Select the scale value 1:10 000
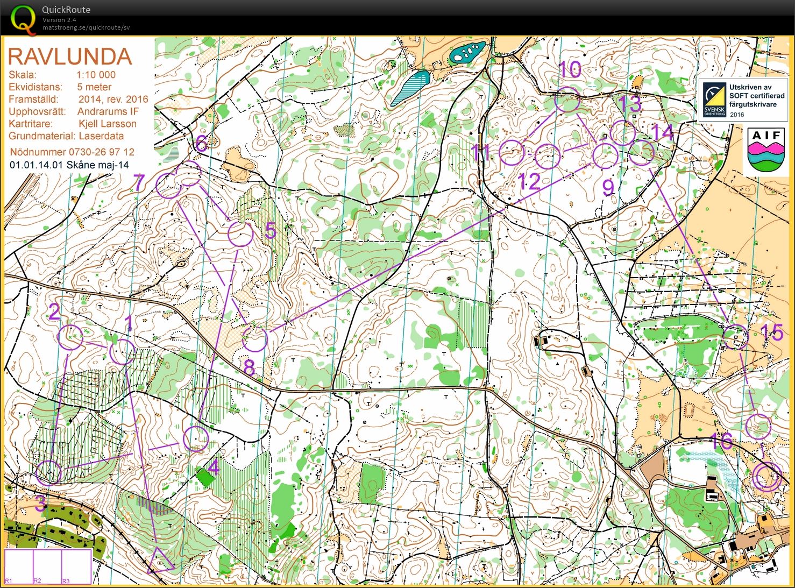Image resolution: width=795 pixels, height=588 pixels. pos(96,75)
